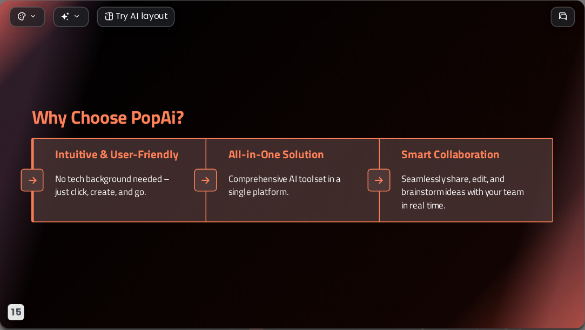Click the Try AI layout button
The height and width of the screenshot is (330, 585).
(136, 17)
